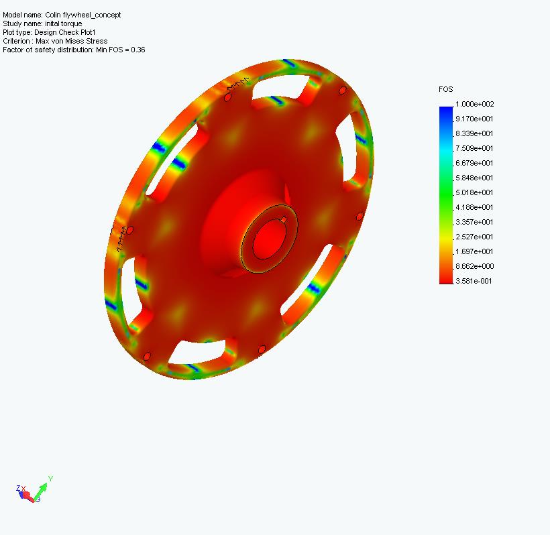550x535 pixels.
Task: Click the keyway notch in the hub bore
Action: (x=283, y=219)
